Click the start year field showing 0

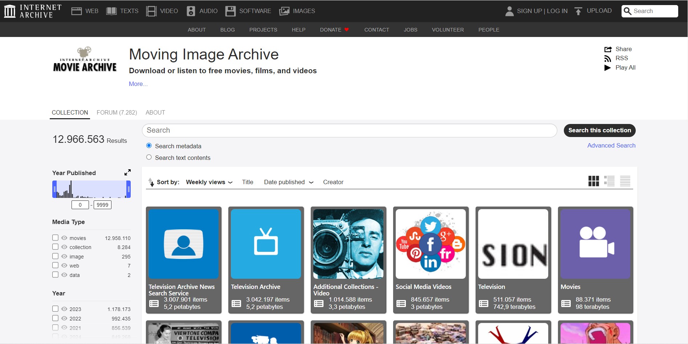coord(80,205)
